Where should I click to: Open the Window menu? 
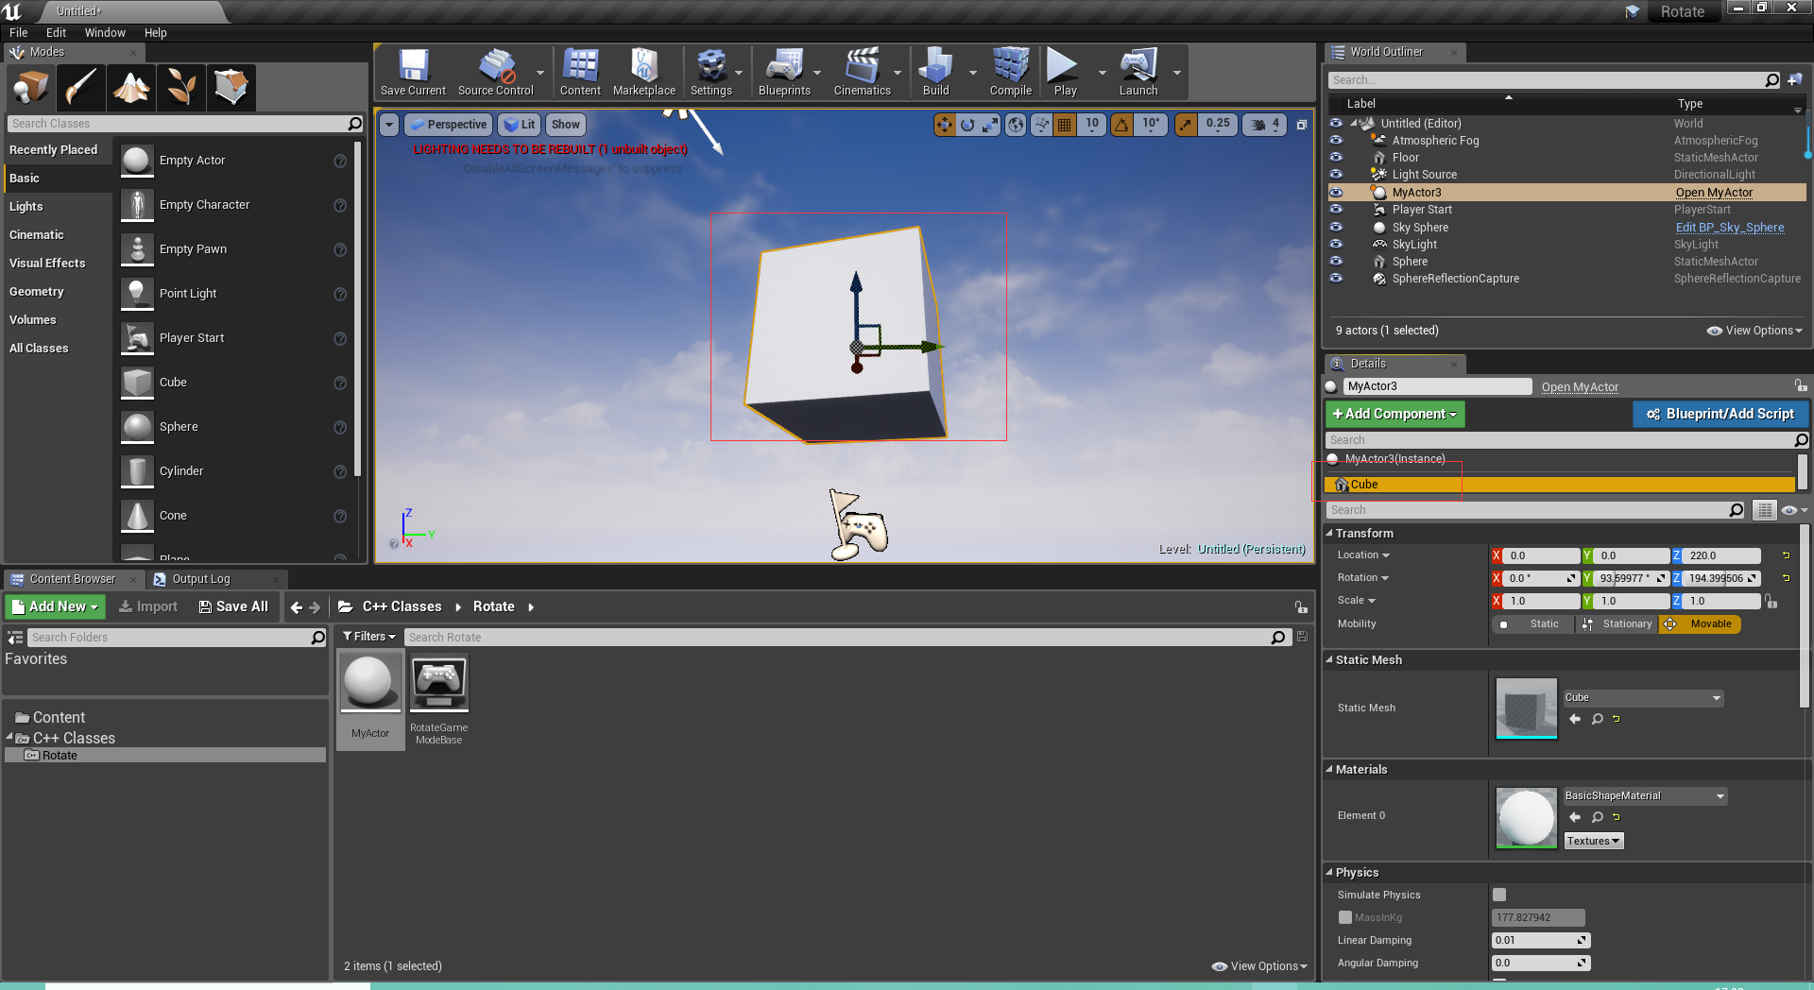coord(105,32)
